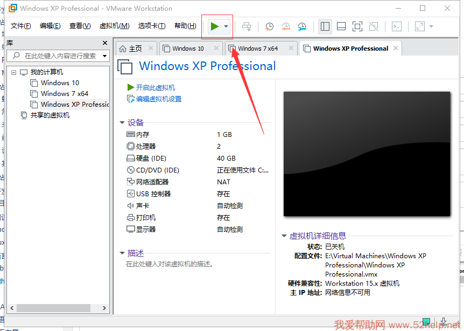Click the send Ctrl+Alt+Del toolbar icon
464x331 pixels.
pos(247,26)
